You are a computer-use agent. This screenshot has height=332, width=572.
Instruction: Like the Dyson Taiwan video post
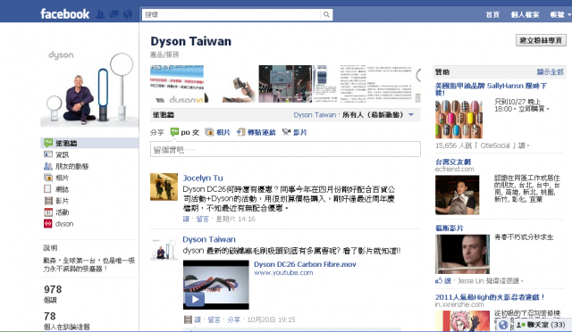pyautogui.click(x=198, y=320)
